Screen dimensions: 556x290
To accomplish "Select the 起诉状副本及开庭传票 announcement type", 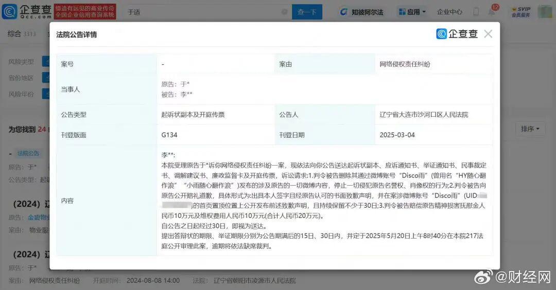I will point(193,114).
